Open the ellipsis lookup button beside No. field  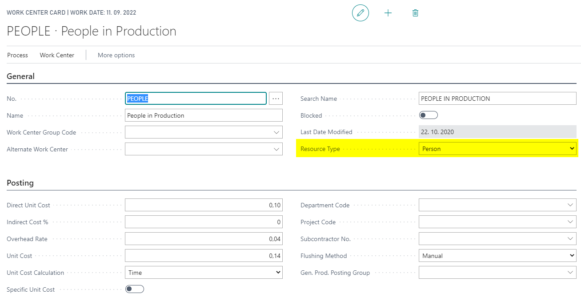(x=276, y=99)
